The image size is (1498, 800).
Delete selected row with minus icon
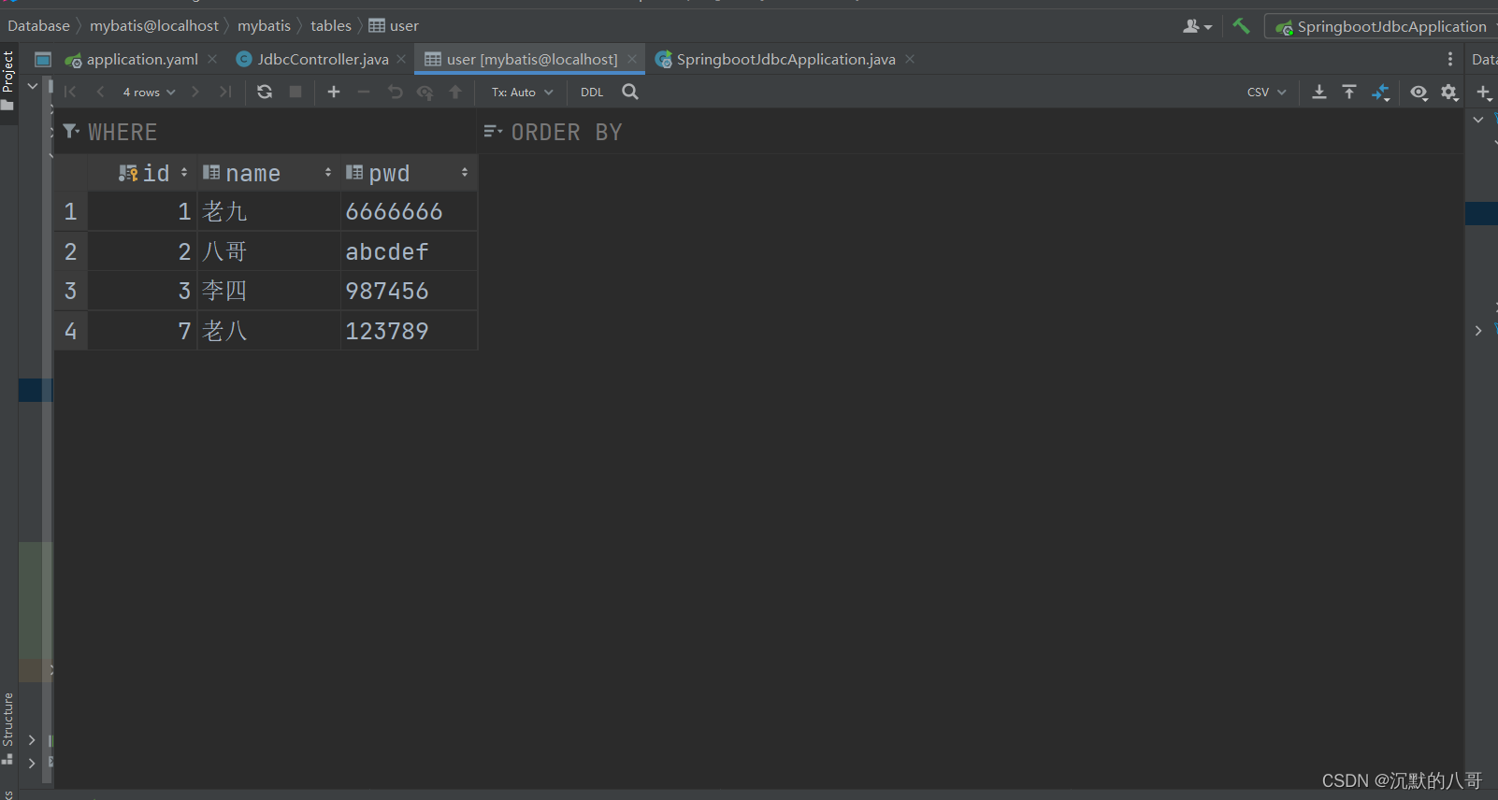(x=364, y=92)
